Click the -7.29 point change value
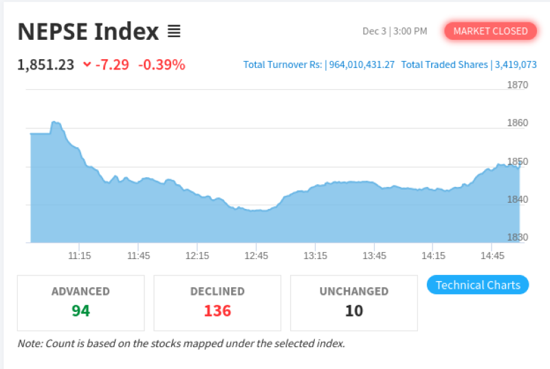The image size is (550, 369). 111,65
